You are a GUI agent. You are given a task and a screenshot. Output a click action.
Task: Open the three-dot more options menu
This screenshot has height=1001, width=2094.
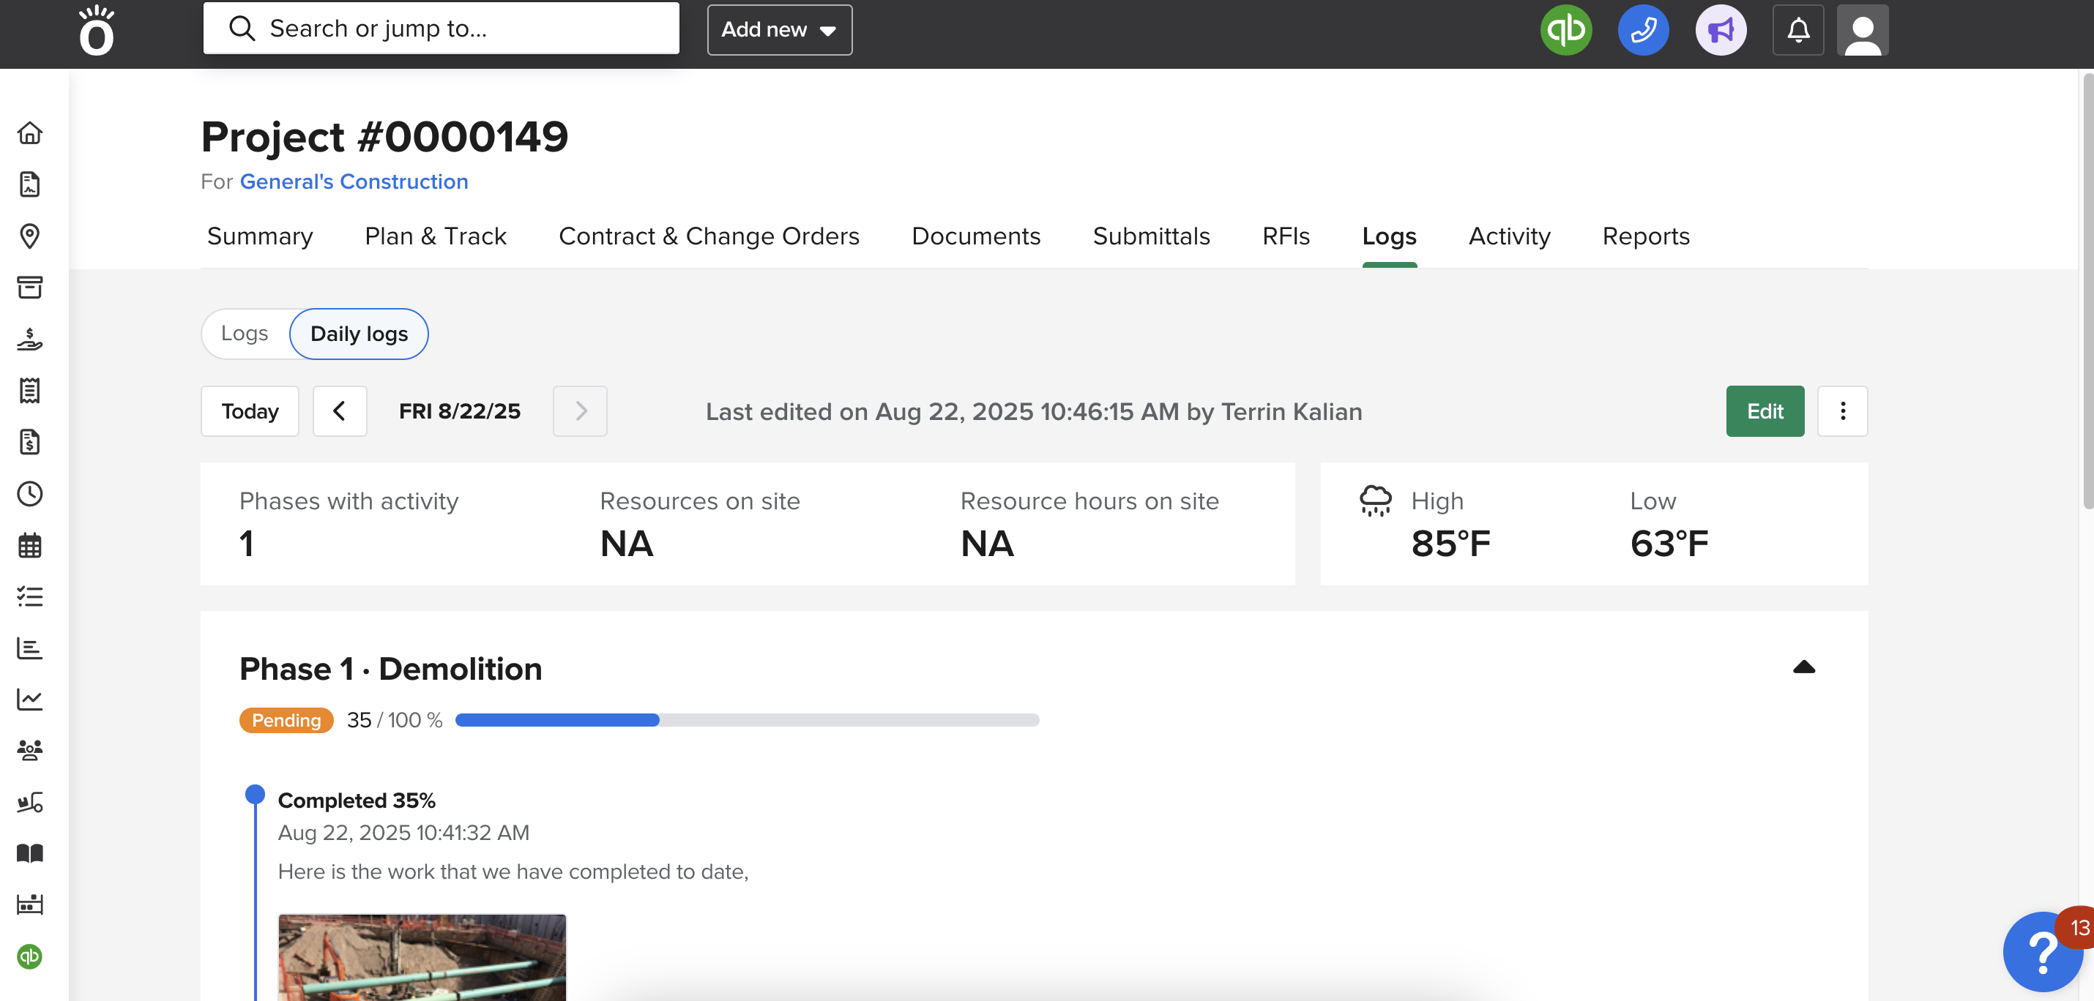(x=1842, y=411)
